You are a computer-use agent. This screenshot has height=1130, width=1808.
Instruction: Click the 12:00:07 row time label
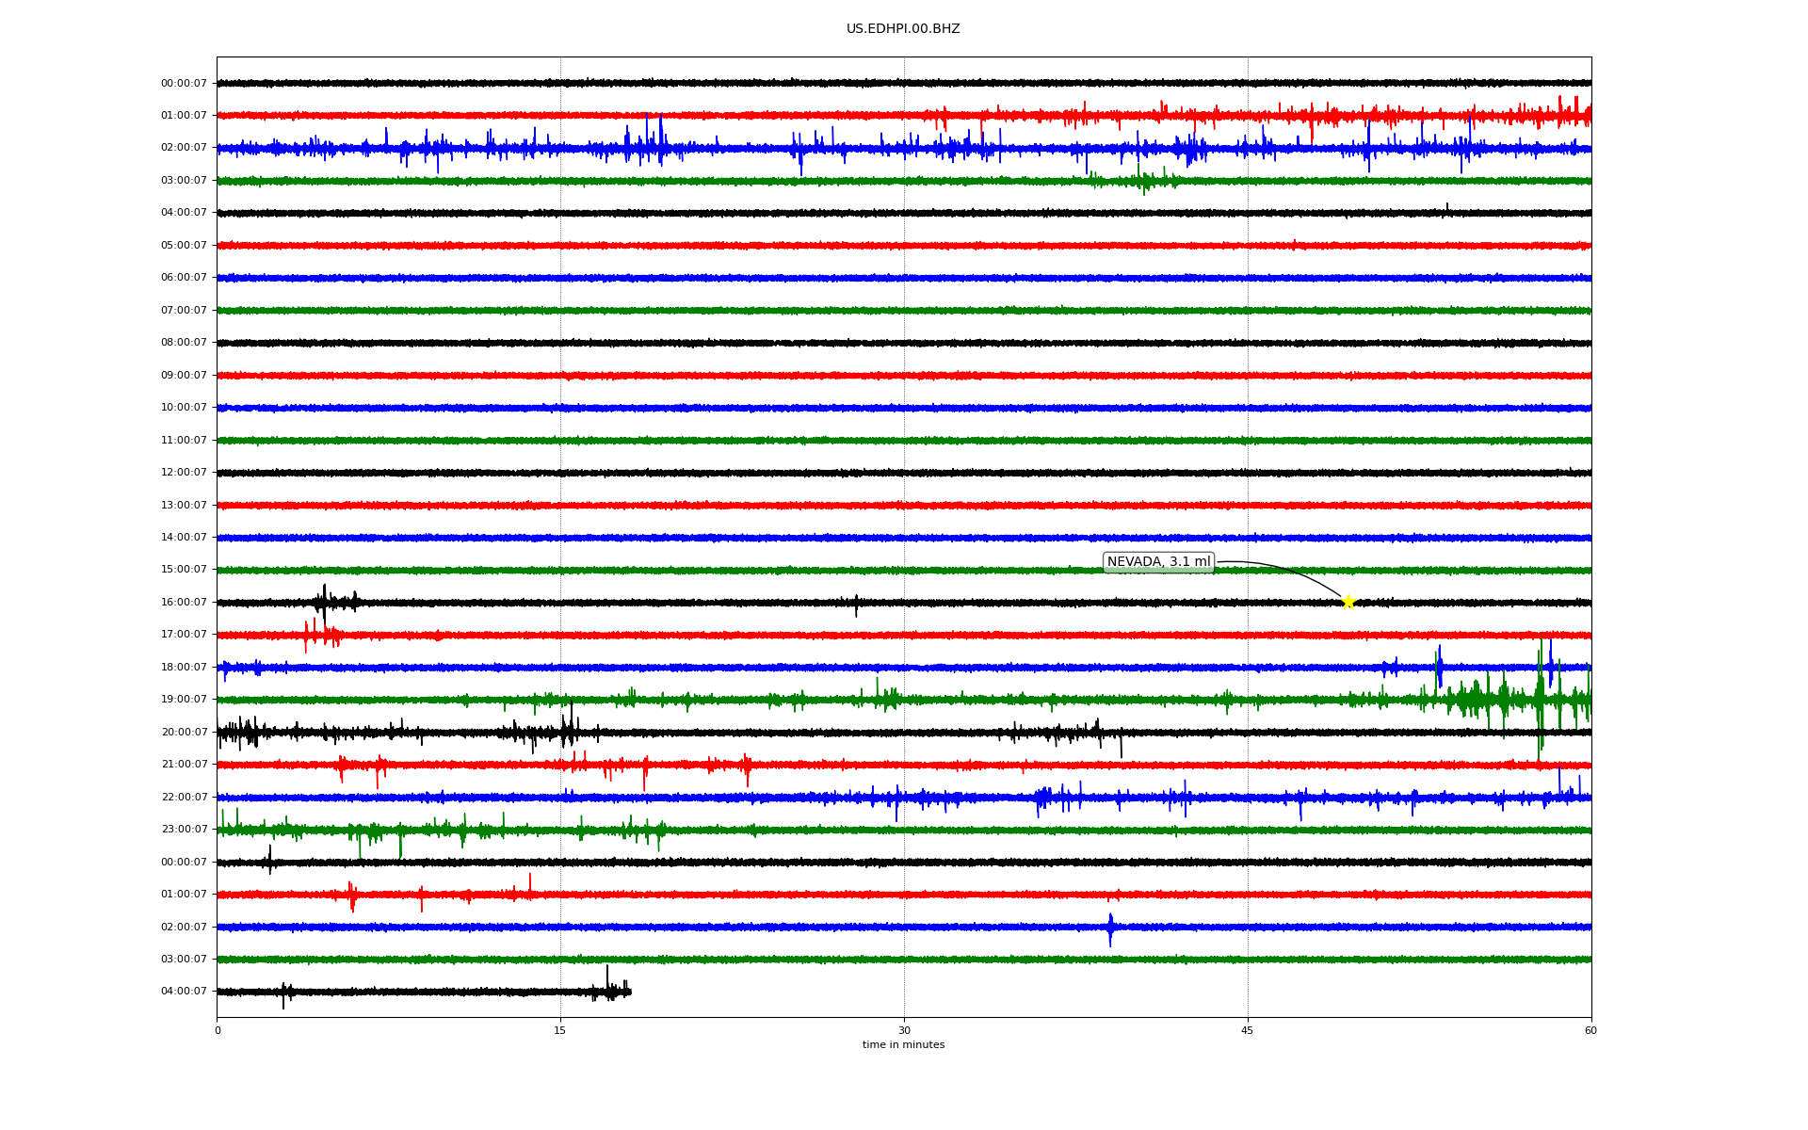pyautogui.click(x=184, y=473)
